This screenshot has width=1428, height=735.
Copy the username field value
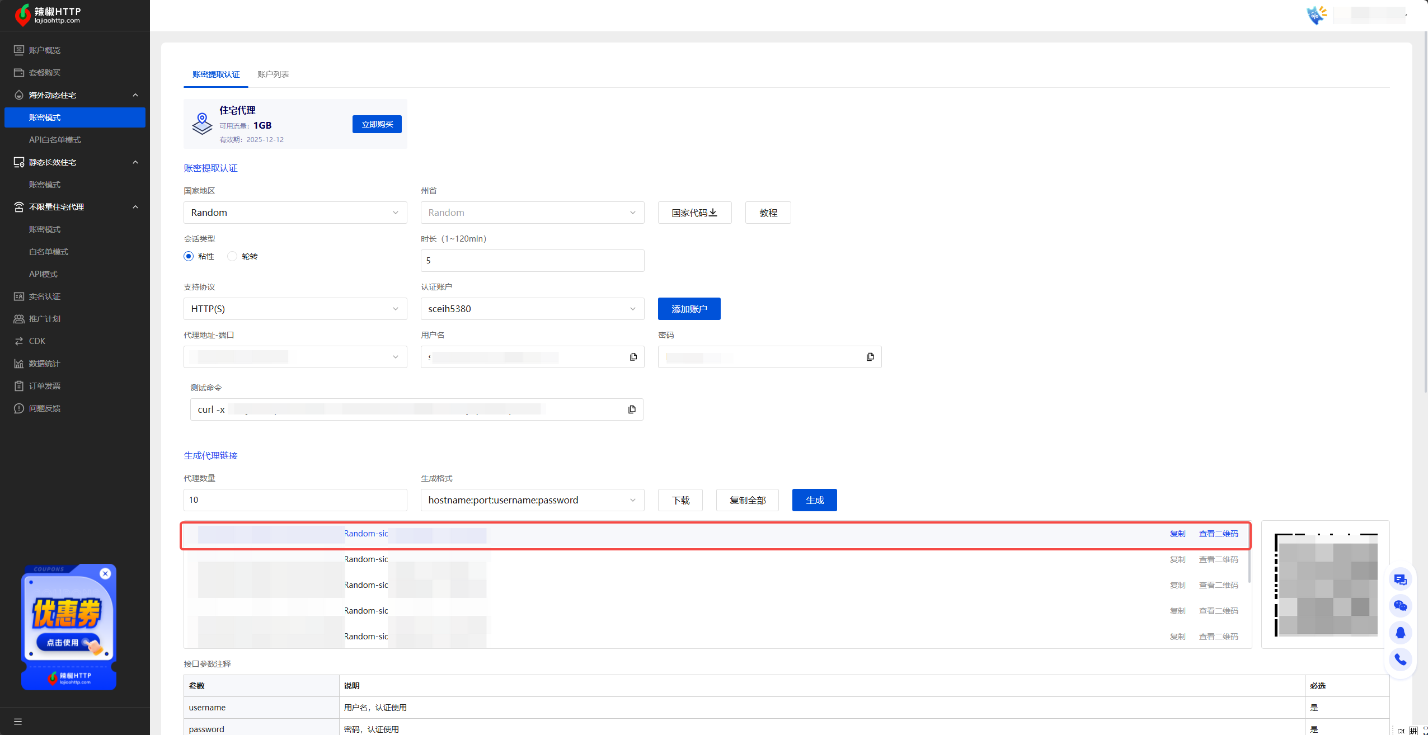[633, 357]
